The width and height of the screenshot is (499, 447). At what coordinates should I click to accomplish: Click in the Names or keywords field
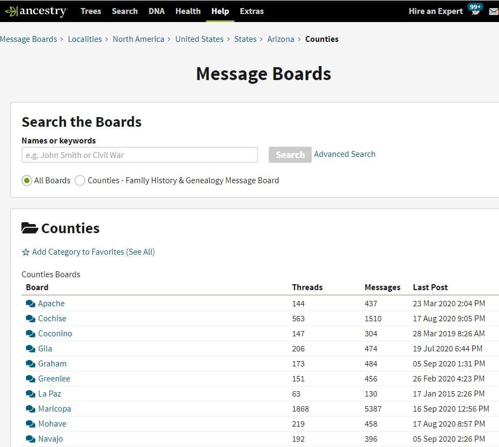pos(140,155)
